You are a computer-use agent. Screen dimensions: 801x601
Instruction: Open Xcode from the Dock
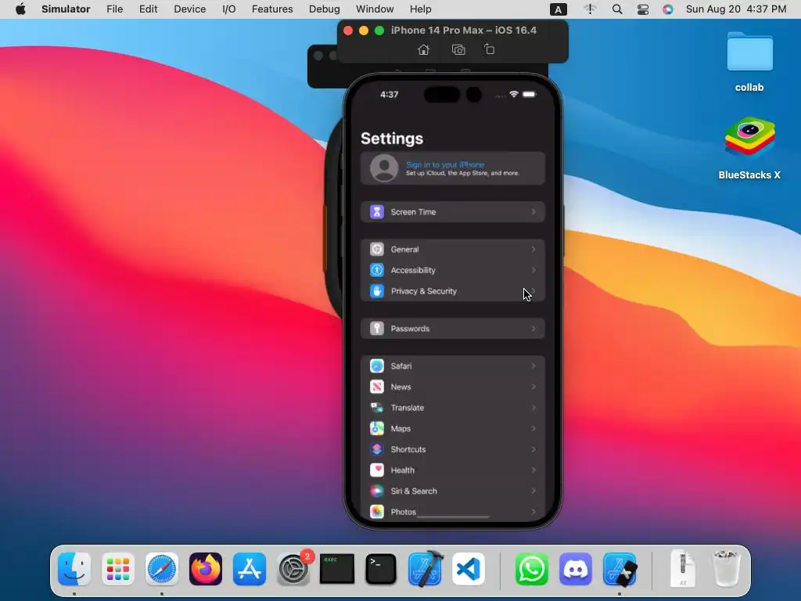click(x=425, y=569)
